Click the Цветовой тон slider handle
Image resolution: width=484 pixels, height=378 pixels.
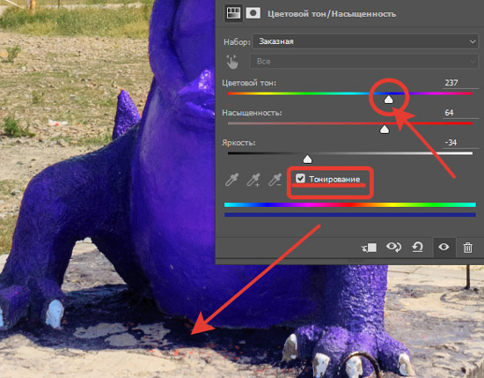pyautogui.click(x=388, y=100)
